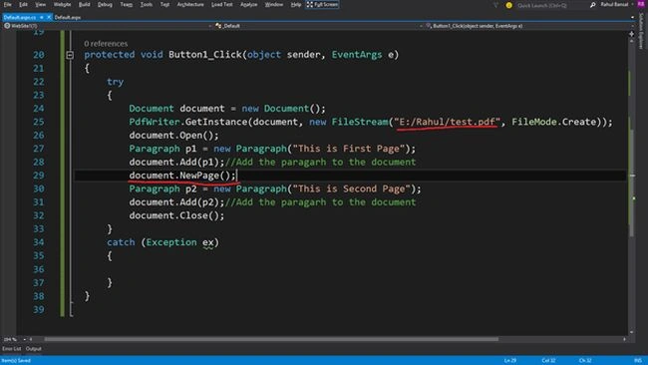Open the Solution Explorer side panel
648x365 pixels.
pyautogui.click(x=641, y=31)
